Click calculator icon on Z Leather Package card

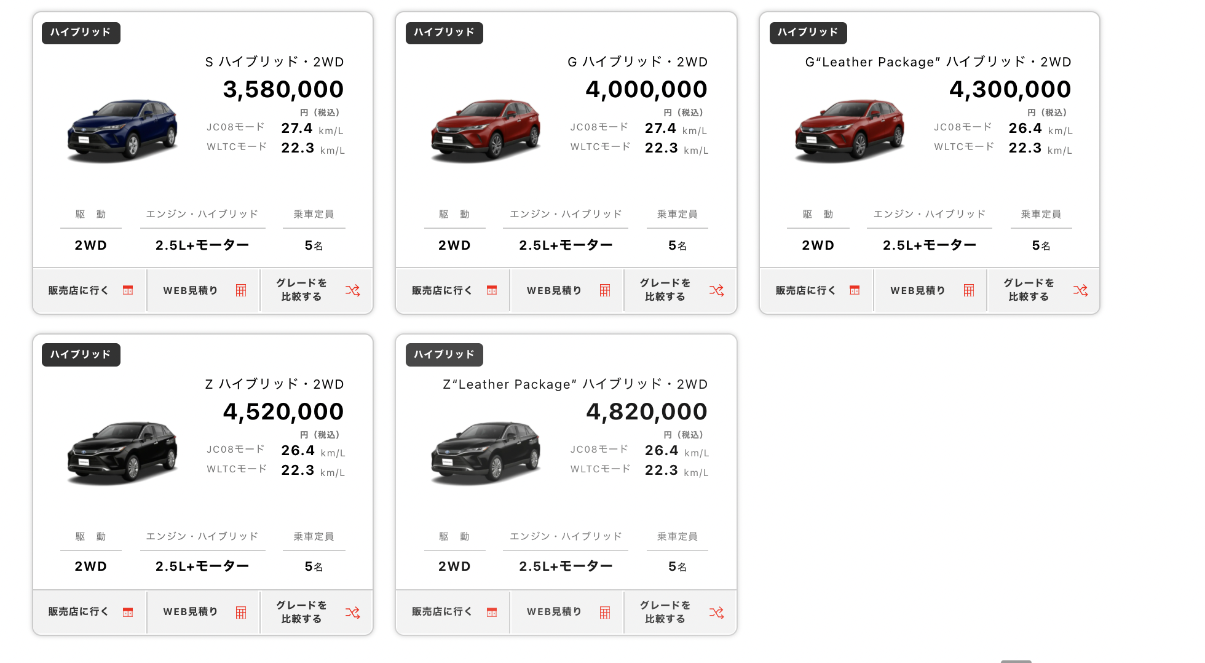pyautogui.click(x=605, y=613)
